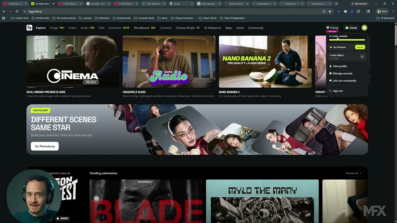Click the Upgrade button
The image size is (397, 223).
tap(360, 47)
